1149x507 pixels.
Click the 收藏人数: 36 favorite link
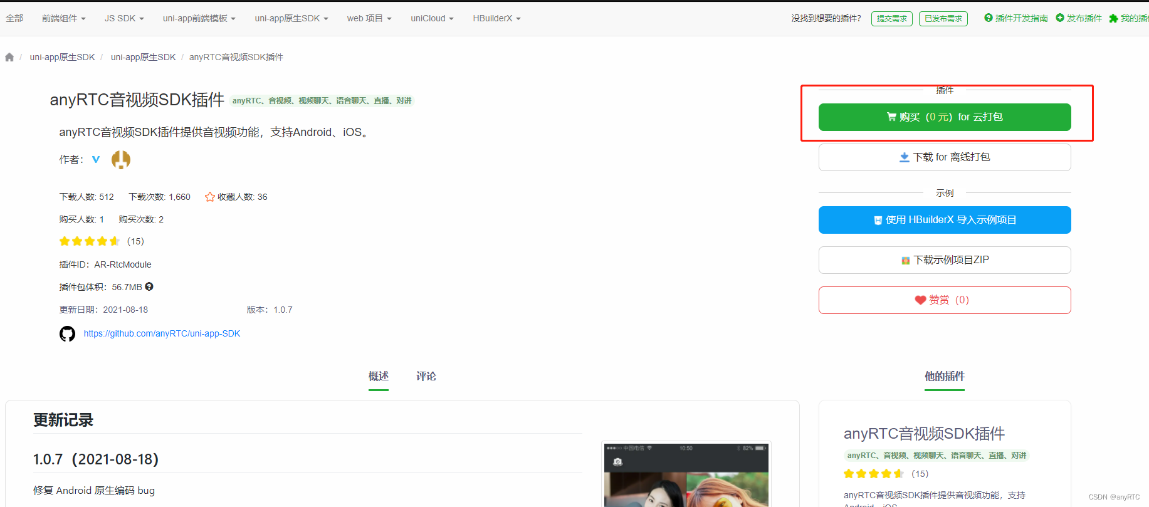236,197
